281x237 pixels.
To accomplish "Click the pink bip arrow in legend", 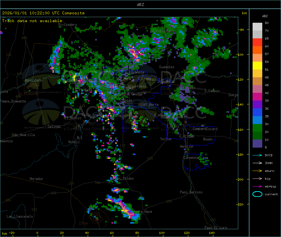I will tap(257, 178).
